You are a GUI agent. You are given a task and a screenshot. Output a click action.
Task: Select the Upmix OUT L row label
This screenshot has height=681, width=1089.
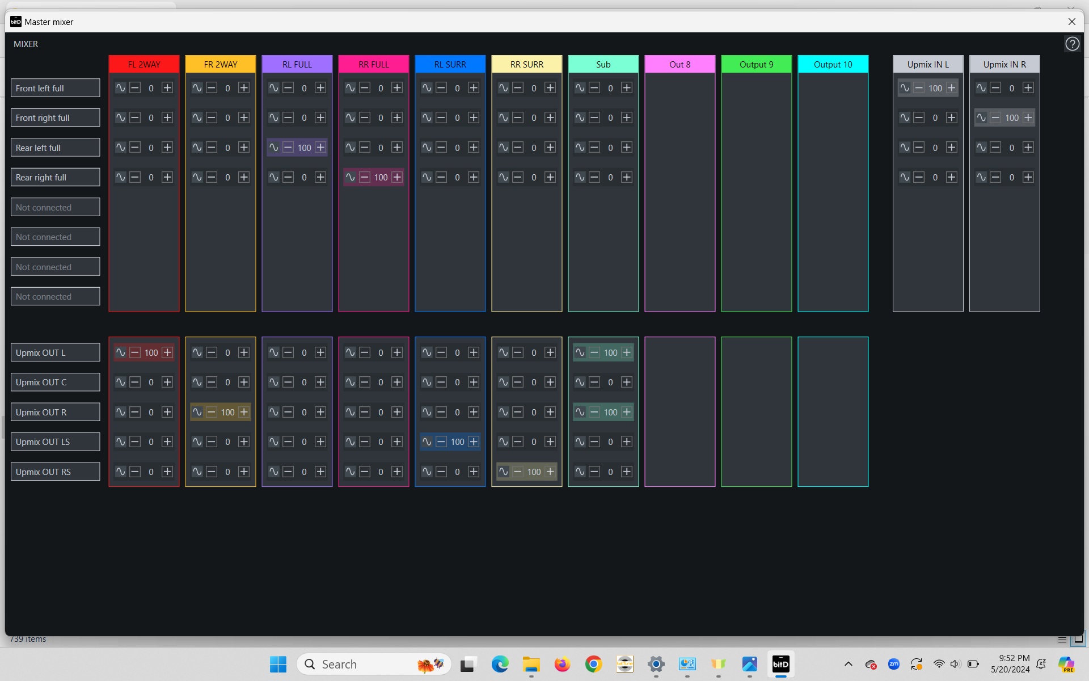coord(56,352)
